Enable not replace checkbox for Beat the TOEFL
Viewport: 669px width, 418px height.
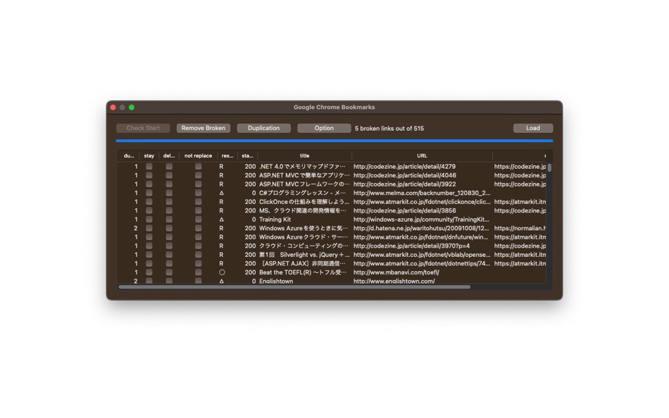tap(199, 272)
